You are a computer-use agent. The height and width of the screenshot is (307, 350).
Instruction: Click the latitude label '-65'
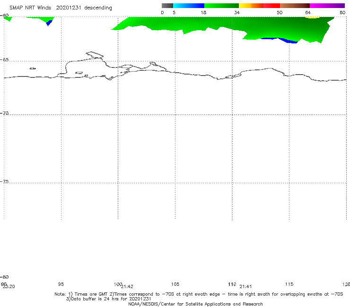point(4,60)
